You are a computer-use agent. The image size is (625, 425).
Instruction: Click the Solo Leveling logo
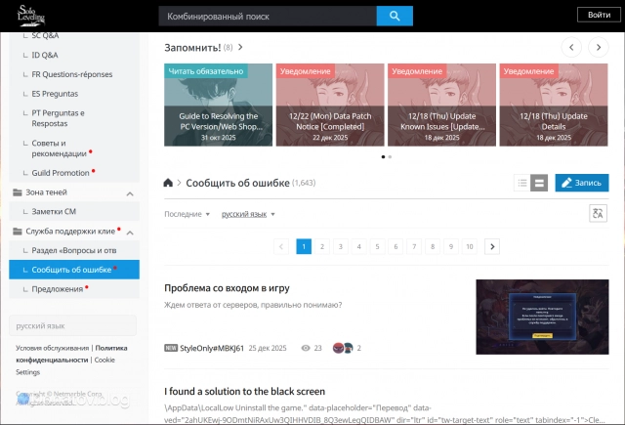point(29,16)
